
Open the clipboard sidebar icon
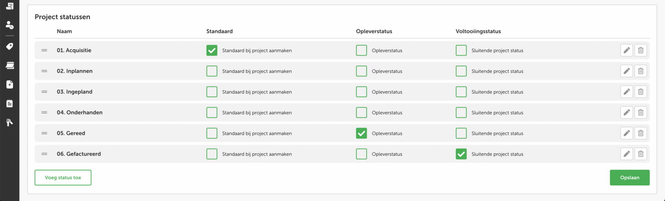point(10,104)
